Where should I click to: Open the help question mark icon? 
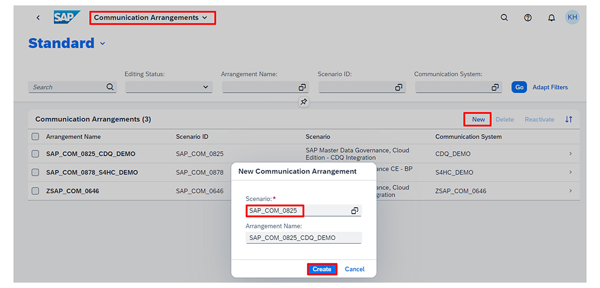coord(528,17)
